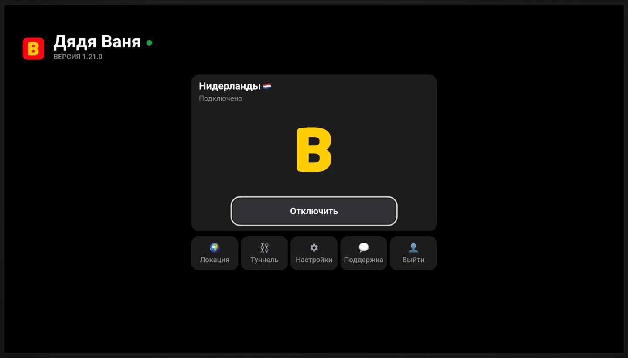
Task: Click the Нидерланды location name
Action: point(230,86)
